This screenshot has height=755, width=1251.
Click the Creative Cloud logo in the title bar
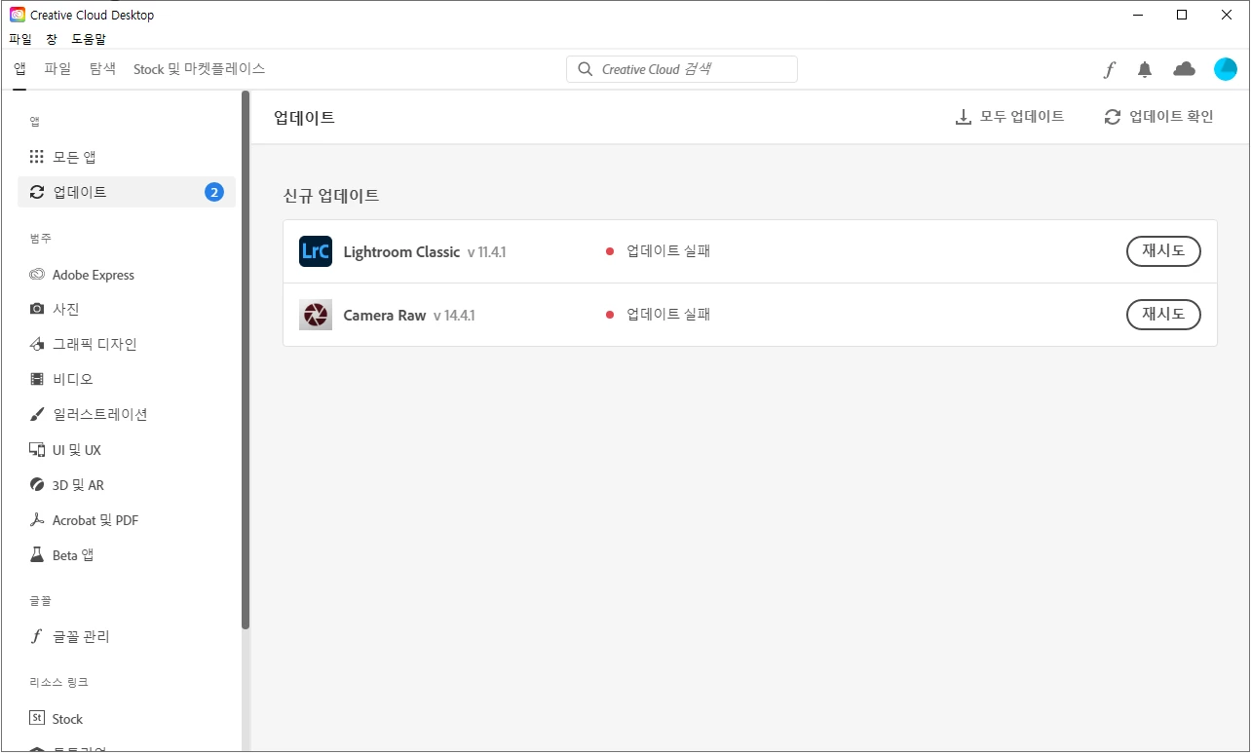tap(18, 15)
